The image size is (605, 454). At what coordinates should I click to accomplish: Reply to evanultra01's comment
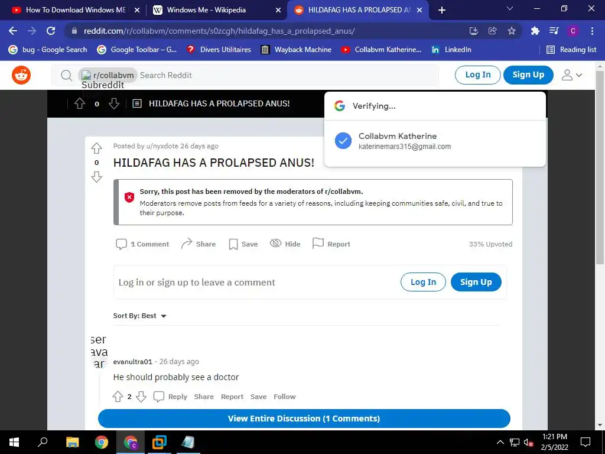170,397
